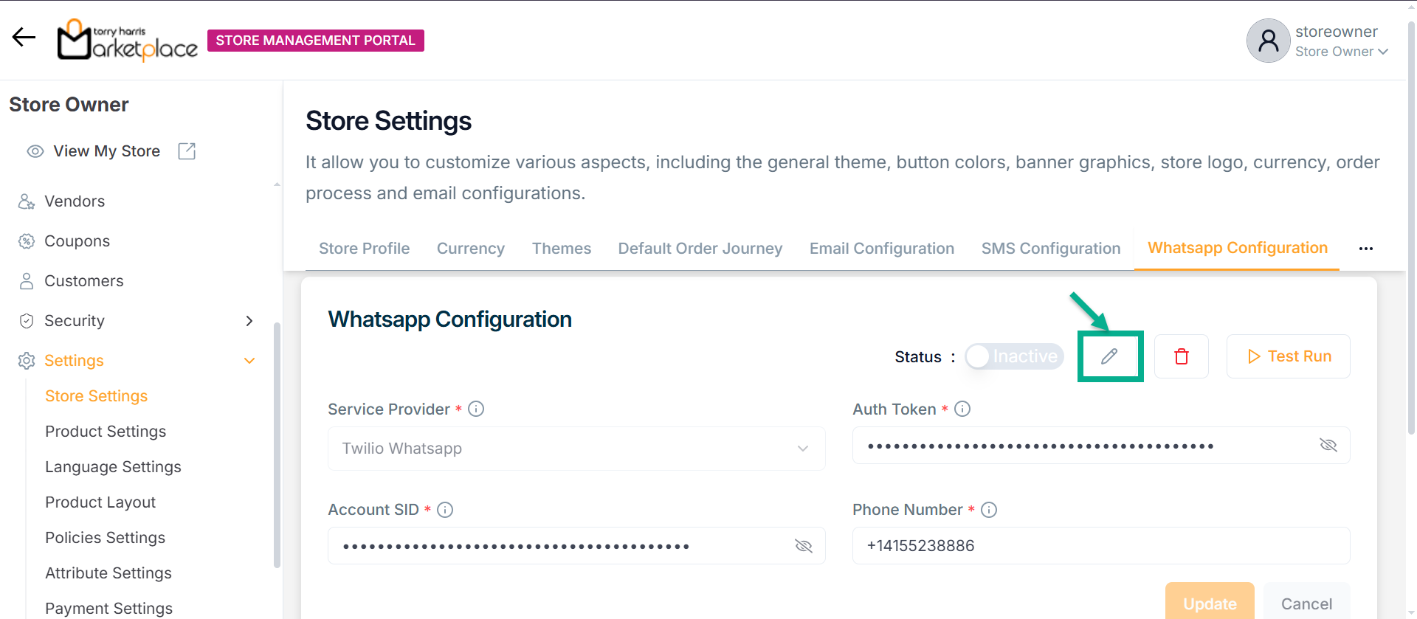Switch to the SMS Configuration tab
Image resolution: width=1417 pixels, height=619 pixels.
1050,249
